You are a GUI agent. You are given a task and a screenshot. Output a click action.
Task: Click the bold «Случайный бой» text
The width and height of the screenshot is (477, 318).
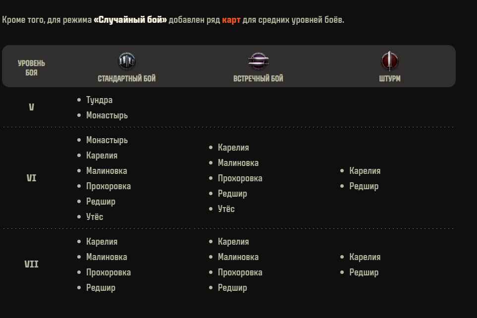130,20
